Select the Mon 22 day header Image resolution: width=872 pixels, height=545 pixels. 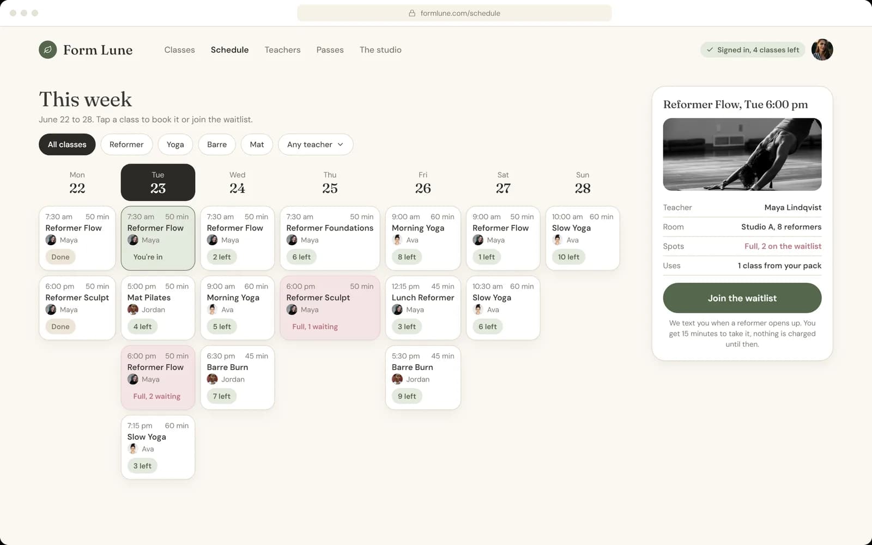[x=77, y=183]
